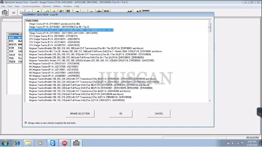The image size is (262, 147).
Task: Click the equipment list scroll up arrow
Action: coord(210,21)
